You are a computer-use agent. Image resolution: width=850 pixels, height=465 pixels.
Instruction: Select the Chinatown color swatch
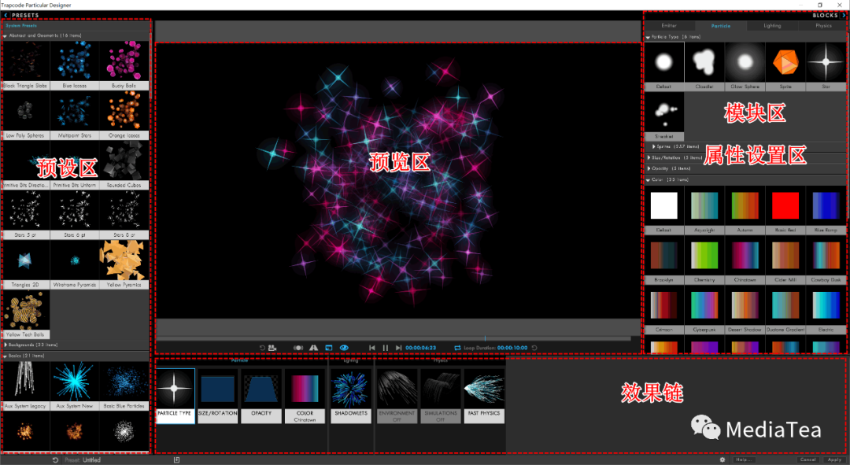[x=745, y=256]
